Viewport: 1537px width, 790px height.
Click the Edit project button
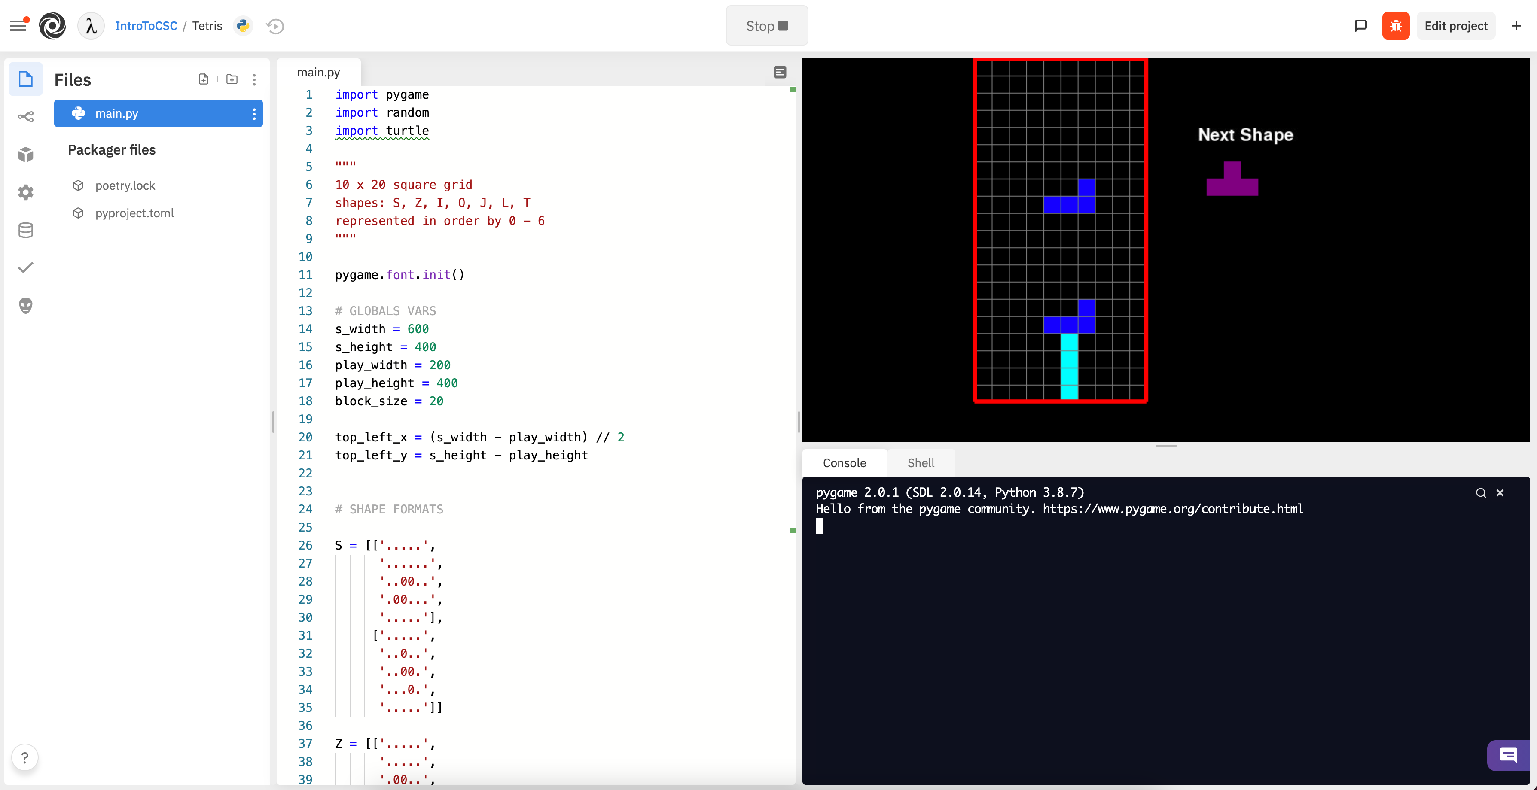click(1456, 26)
